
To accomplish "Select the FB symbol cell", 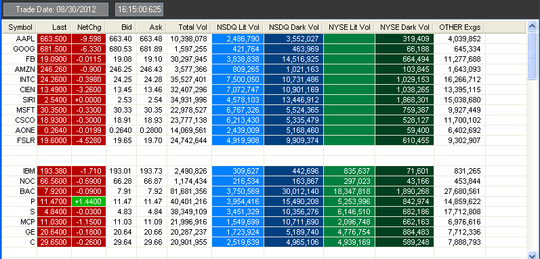I will click(20, 59).
